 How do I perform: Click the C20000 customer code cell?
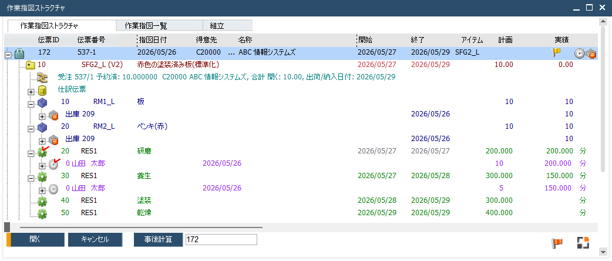pos(208,52)
